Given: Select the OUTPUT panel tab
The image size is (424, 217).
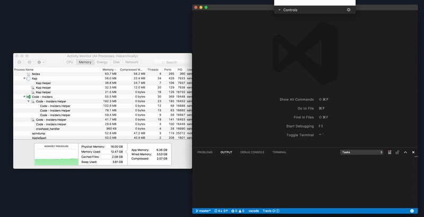Looking at the screenshot, I should click(226, 152).
